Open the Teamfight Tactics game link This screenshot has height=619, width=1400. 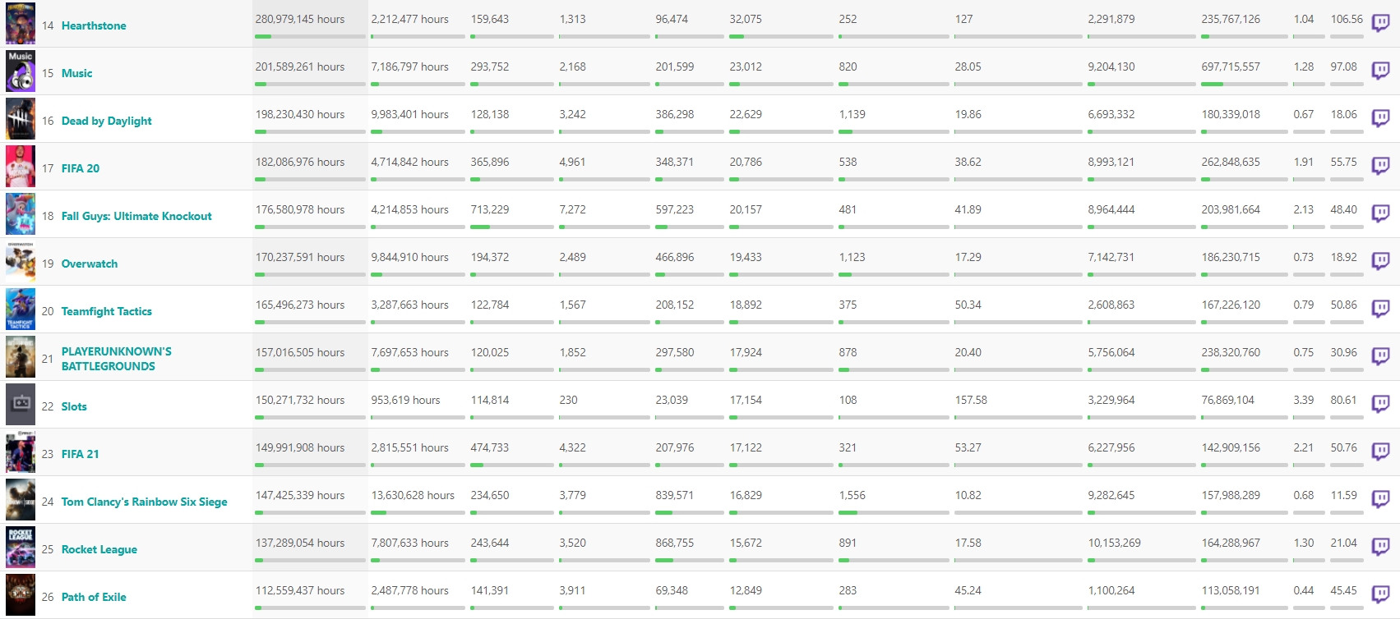[107, 311]
